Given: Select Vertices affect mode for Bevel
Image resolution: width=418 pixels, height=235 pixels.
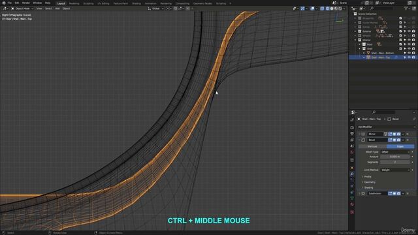Looking at the screenshot, I should pyautogui.click(x=372, y=146).
